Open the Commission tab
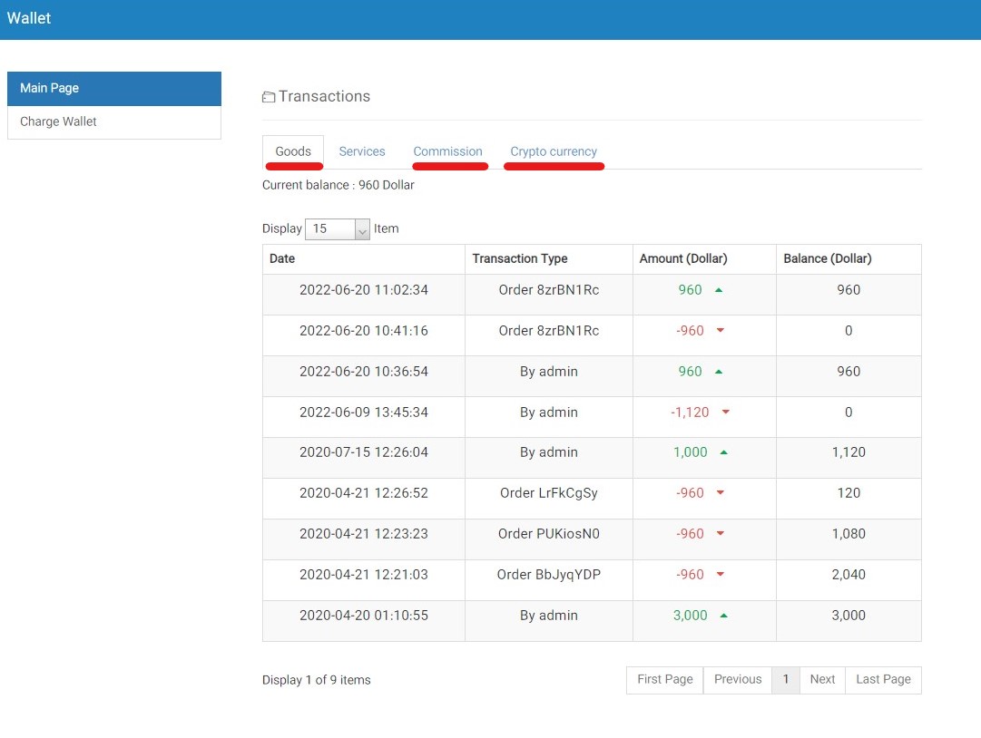981x738 pixels. point(447,151)
